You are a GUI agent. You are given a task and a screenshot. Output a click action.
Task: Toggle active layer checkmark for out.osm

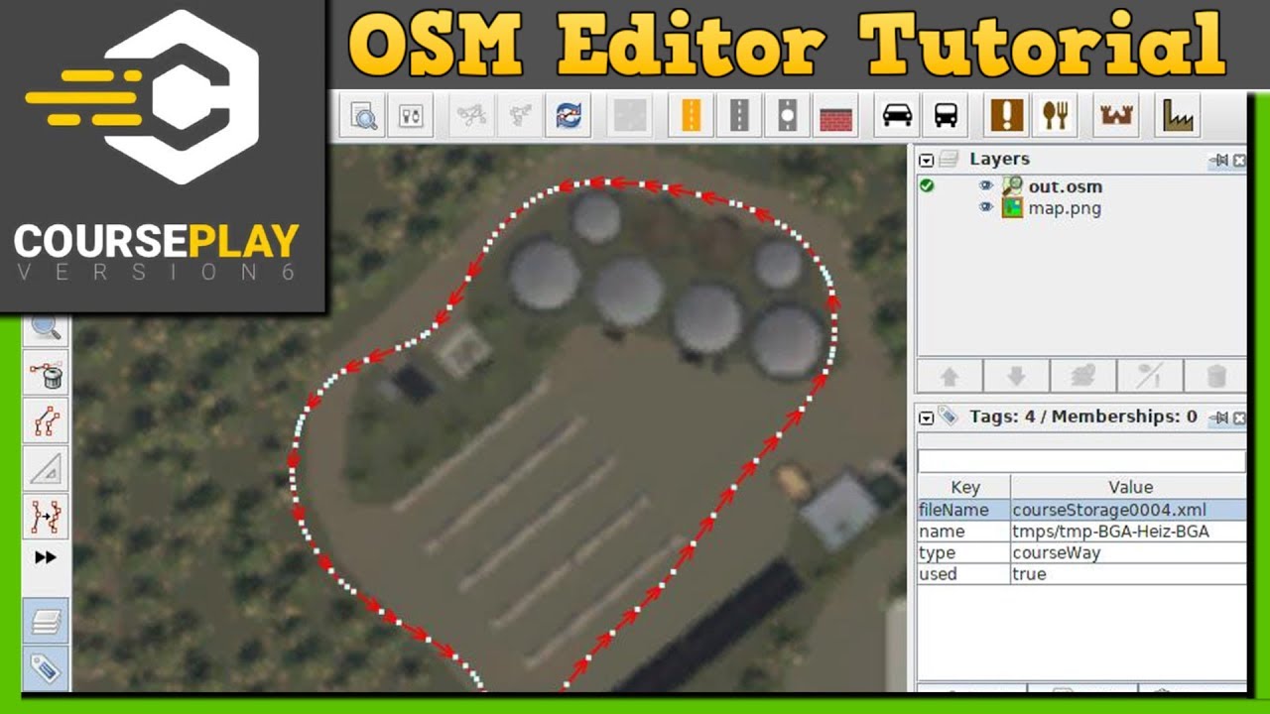click(x=927, y=186)
